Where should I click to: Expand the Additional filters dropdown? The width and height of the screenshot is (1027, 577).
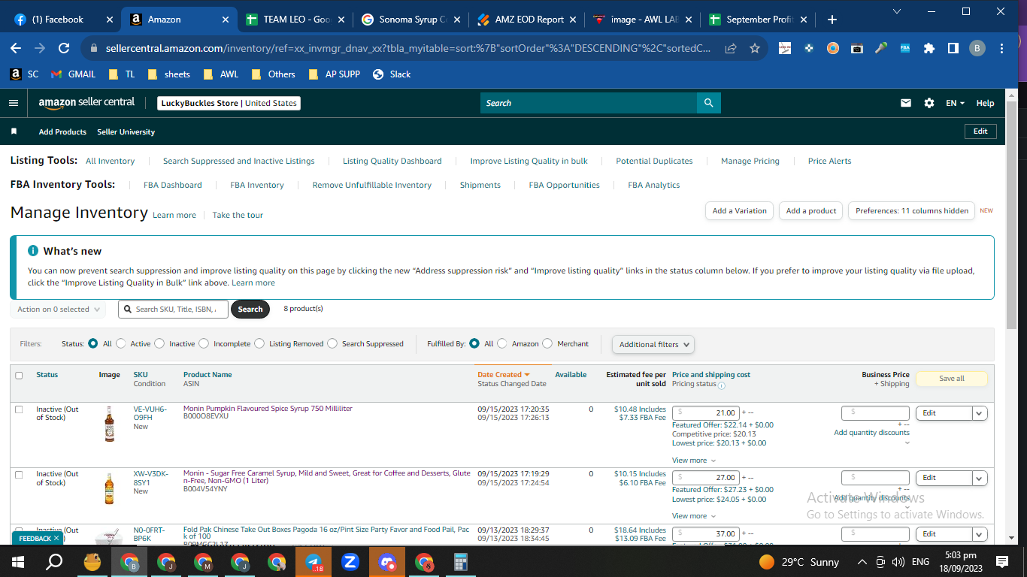point(653,344)
